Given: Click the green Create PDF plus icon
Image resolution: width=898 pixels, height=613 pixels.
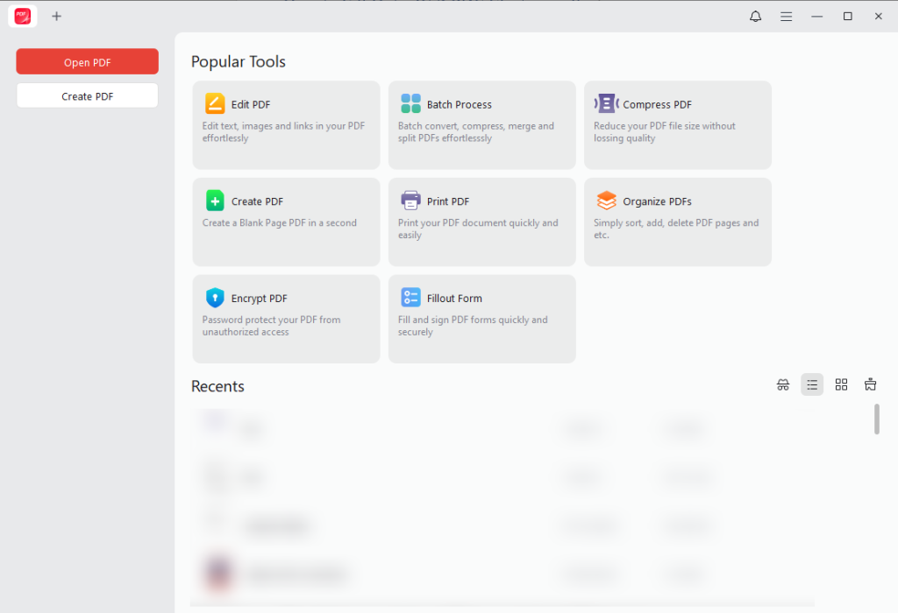Looking at the screenshot, I should click(216, 201).
